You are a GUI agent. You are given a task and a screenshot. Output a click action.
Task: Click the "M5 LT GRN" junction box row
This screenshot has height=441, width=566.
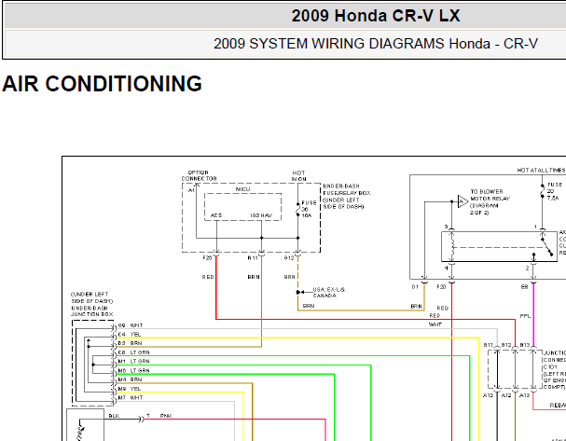133,371
